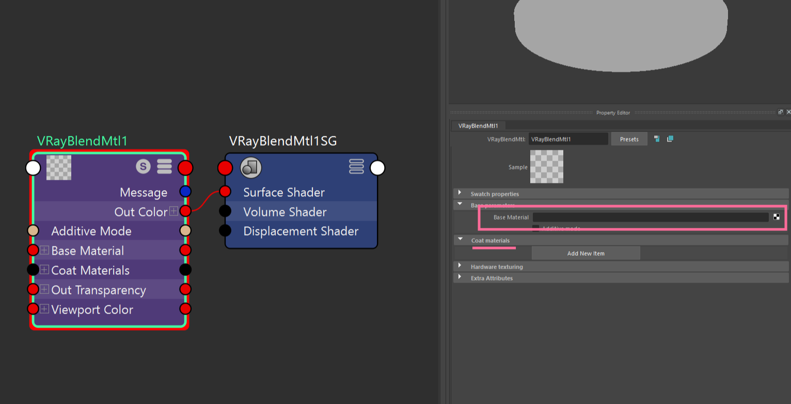Click VRayBlendMtl1SG red top-left input port
791x404 pixels.
[x=225, y=168]
